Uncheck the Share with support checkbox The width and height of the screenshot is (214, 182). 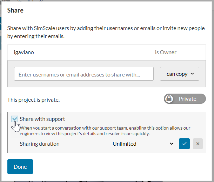(x=14, y=119)
